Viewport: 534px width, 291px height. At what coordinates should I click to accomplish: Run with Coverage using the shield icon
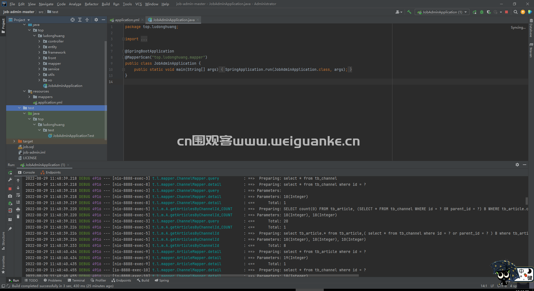point(489,12)
